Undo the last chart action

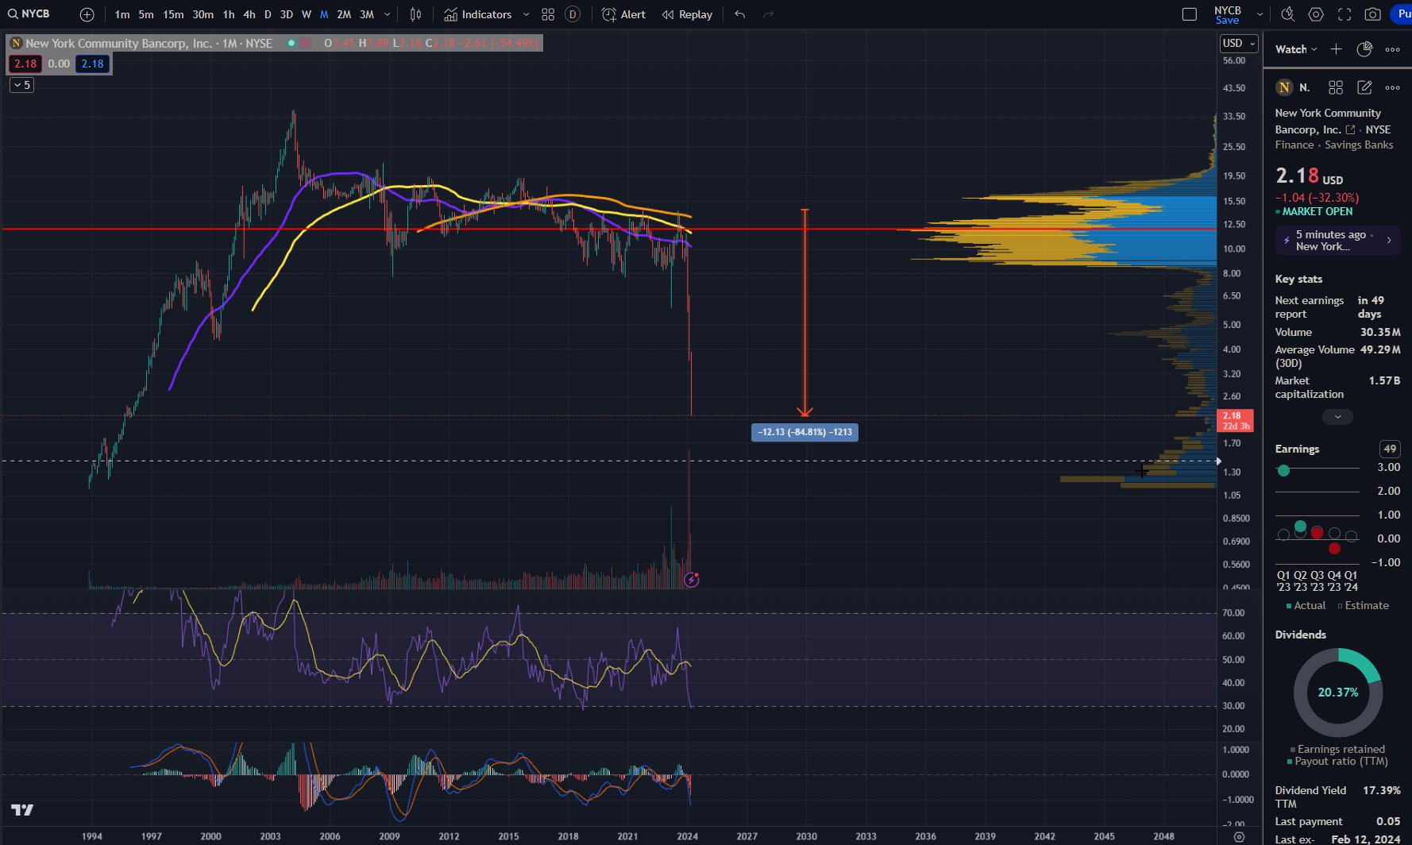[740, 14]
